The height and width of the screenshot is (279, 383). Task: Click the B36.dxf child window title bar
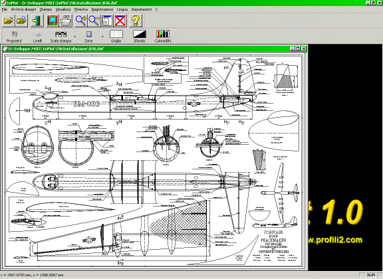coord(154,48)
